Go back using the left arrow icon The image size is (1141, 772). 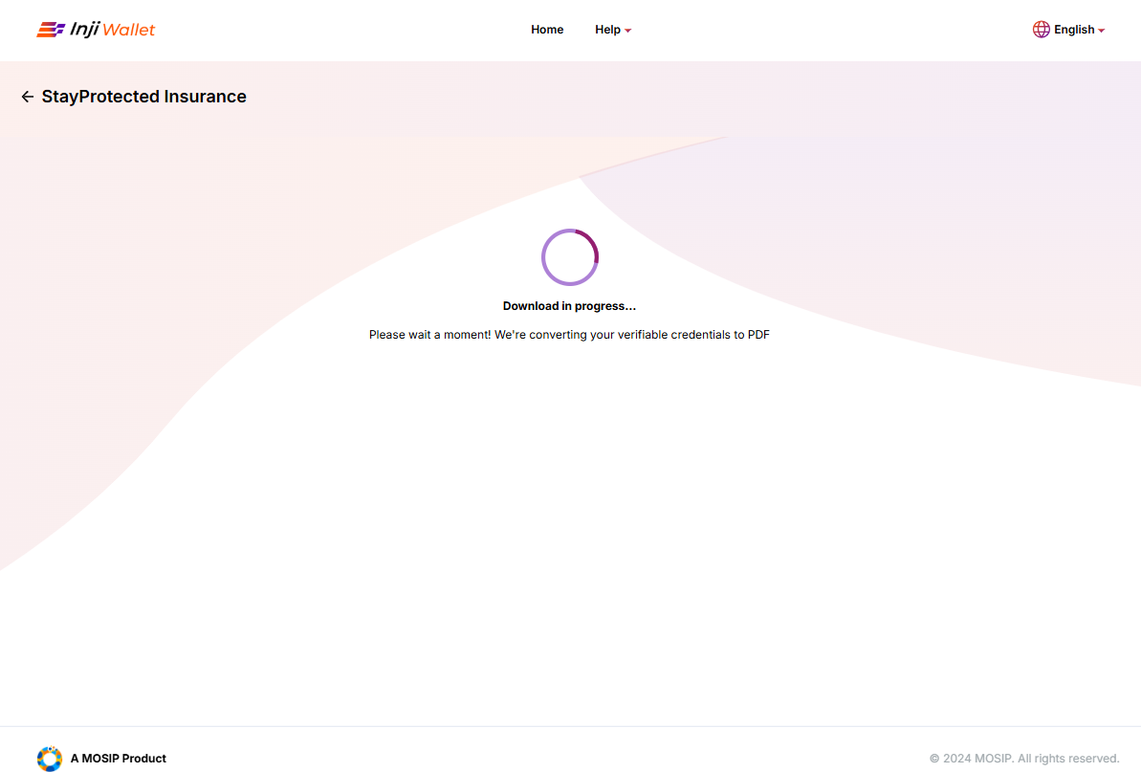pos(27,97)
